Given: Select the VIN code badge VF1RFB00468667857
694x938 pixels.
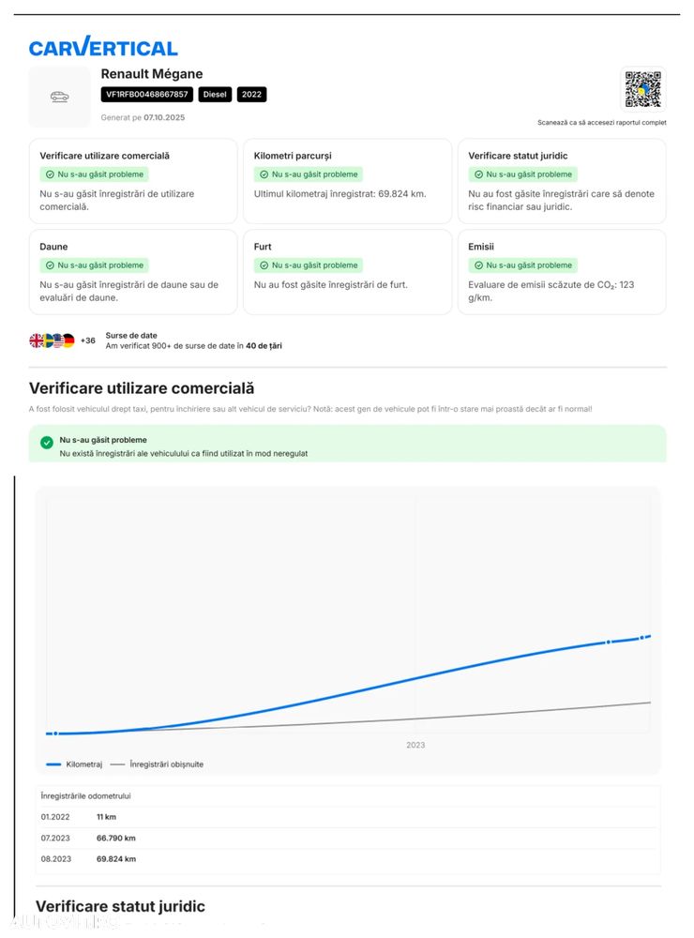Looking at the screenshot, I should pos(147,95).
